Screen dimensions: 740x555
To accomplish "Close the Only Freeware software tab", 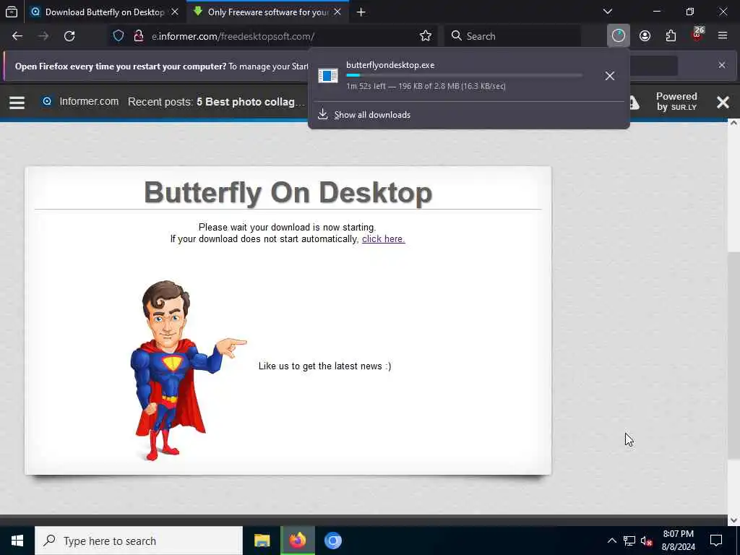I will tap(337, 12).
